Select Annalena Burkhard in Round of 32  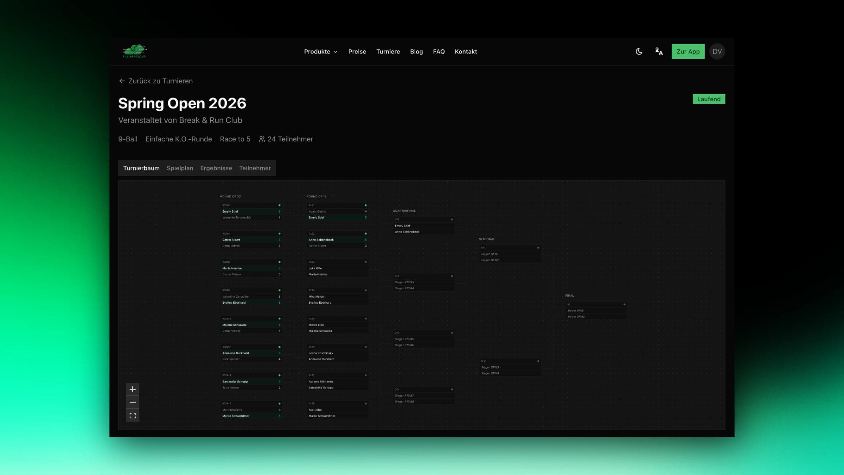click(x=251, y=353)
